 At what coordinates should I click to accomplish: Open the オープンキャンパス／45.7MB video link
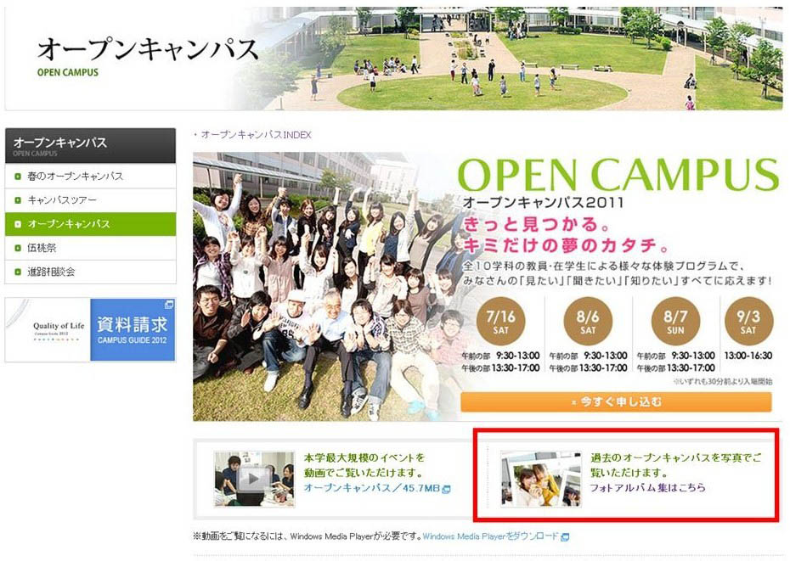(x=371, y=489)
